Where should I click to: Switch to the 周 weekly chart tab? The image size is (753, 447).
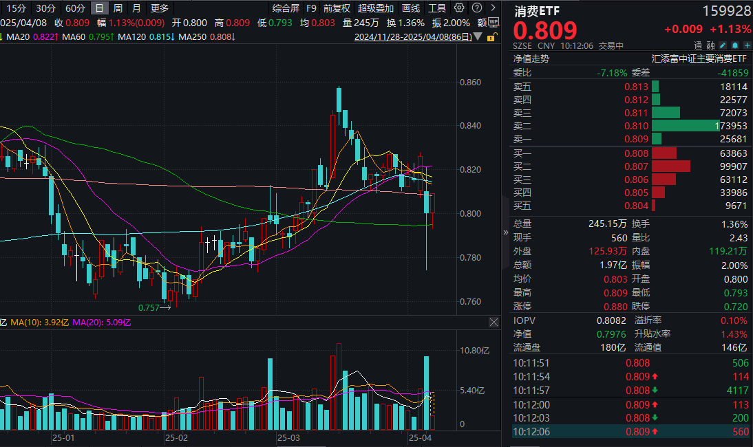point(117,7)
